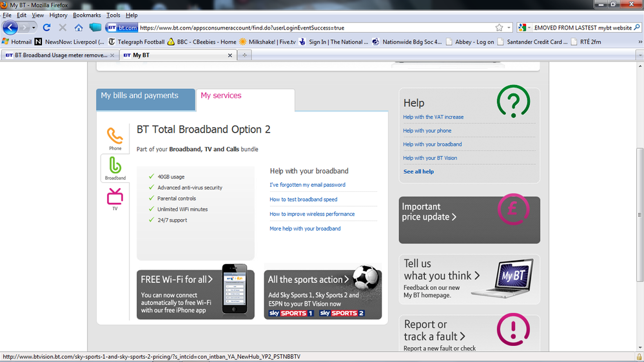The width and height of the screenshot is (644, 362).
Task: Open the URL bar history dropdown
Action: click(x=509, y=28)
